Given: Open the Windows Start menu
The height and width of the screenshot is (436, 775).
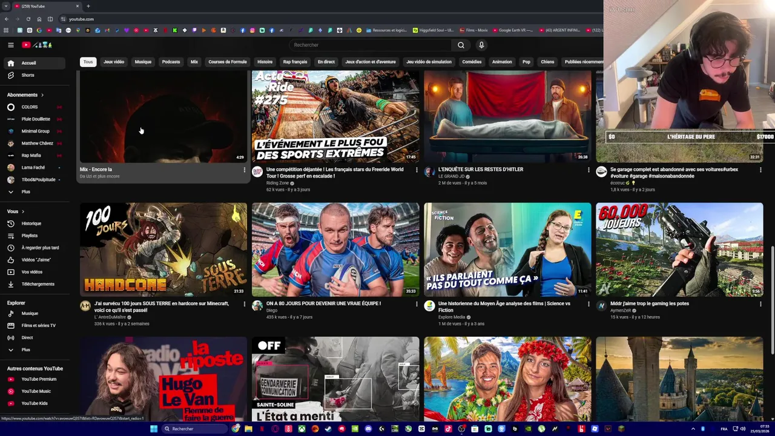Looking at the screenshot, I should point(154,429).
